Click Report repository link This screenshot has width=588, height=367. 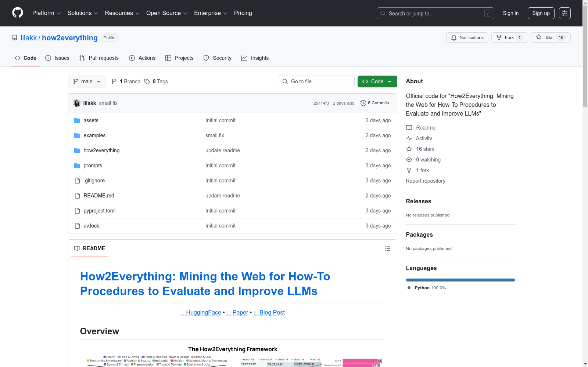(426, 181)
